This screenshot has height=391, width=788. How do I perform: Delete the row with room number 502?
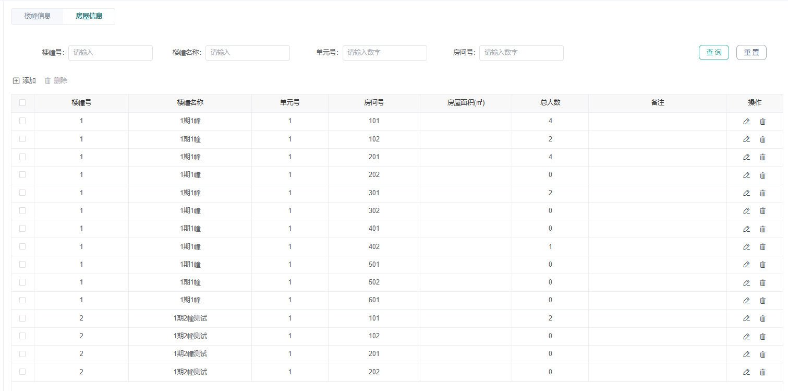pyautogui.click(x=762, y=283)
